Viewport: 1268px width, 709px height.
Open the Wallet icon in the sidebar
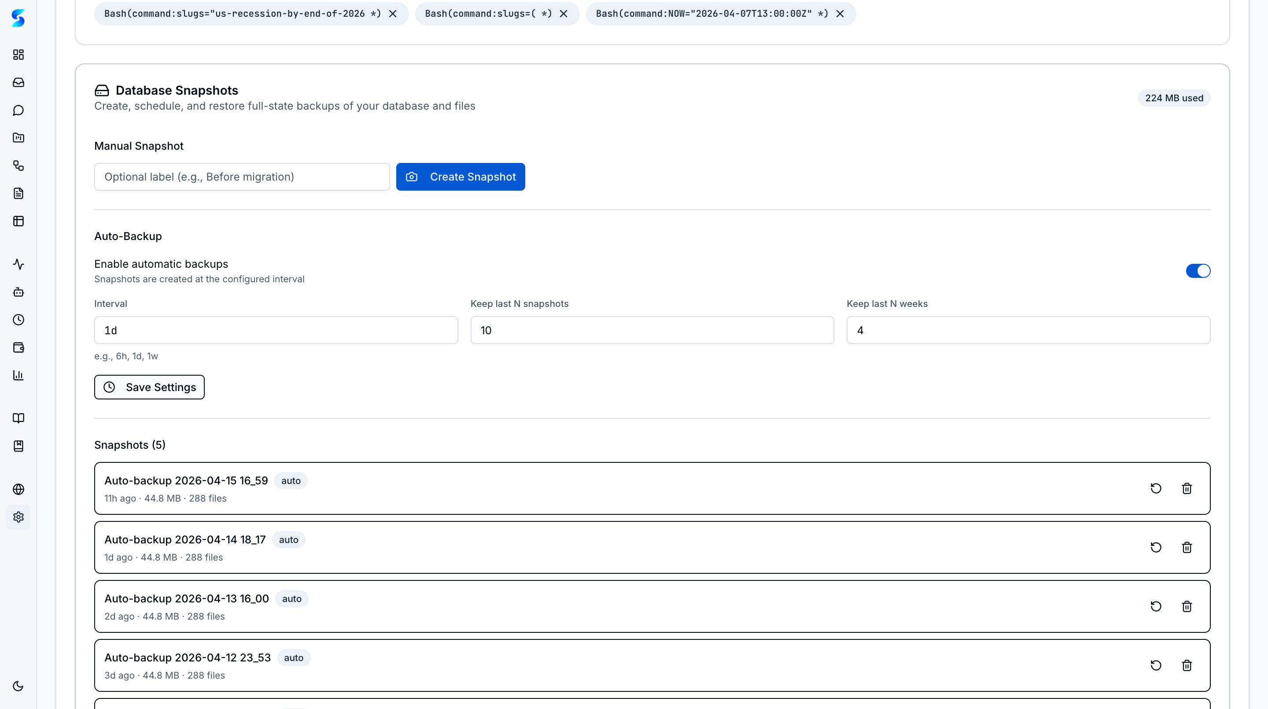(x=18, y=347)
